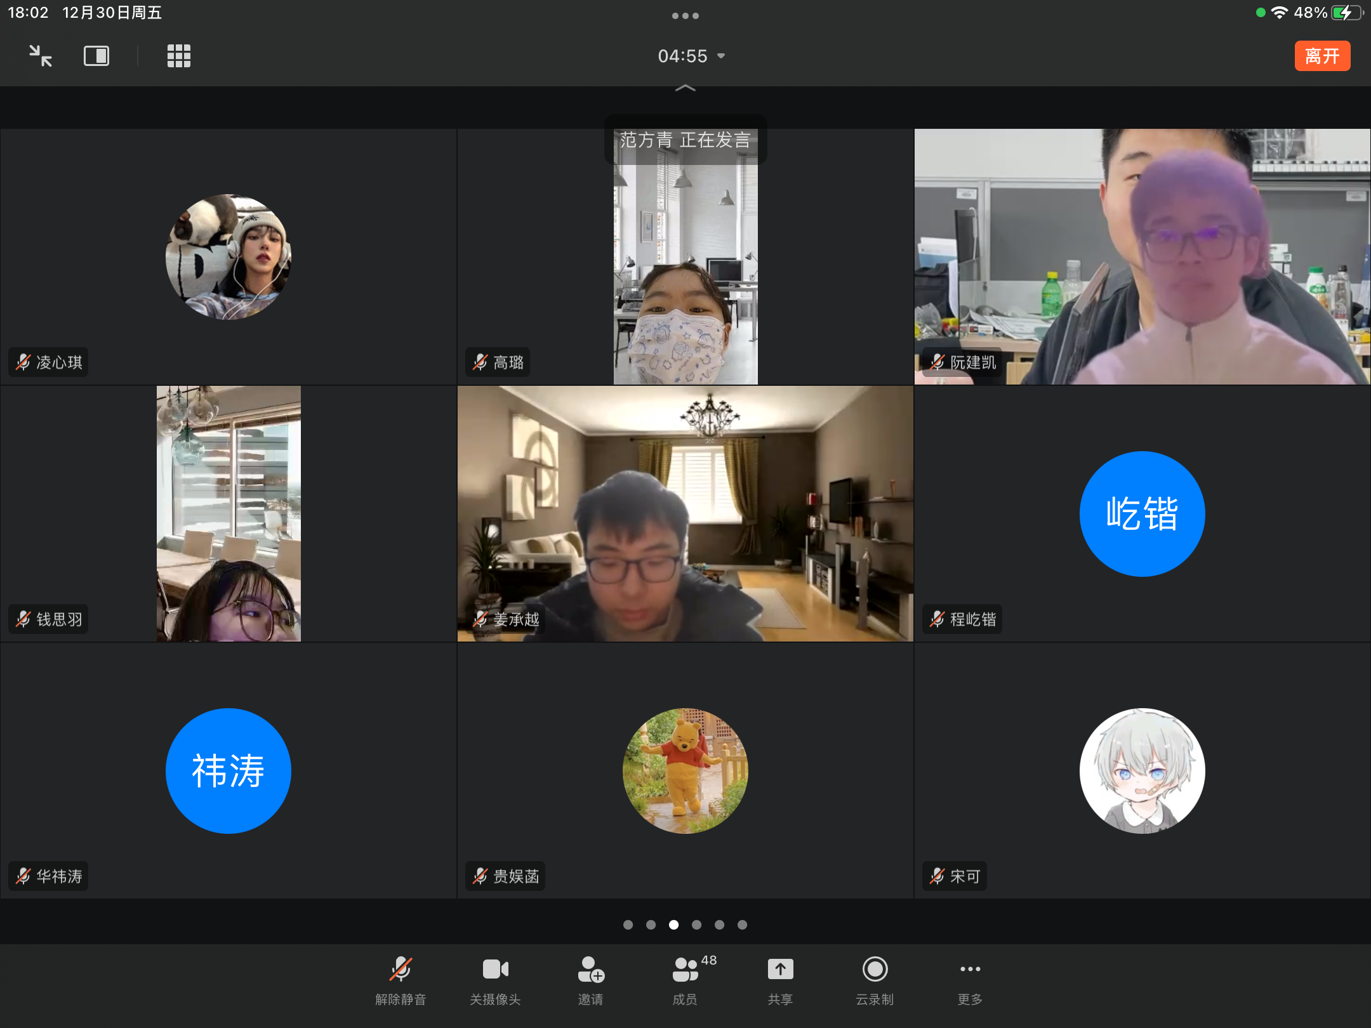Tap the battery status icon
The width and height of the screenshot is (1371, 1028).
[x=1348, y=13]
